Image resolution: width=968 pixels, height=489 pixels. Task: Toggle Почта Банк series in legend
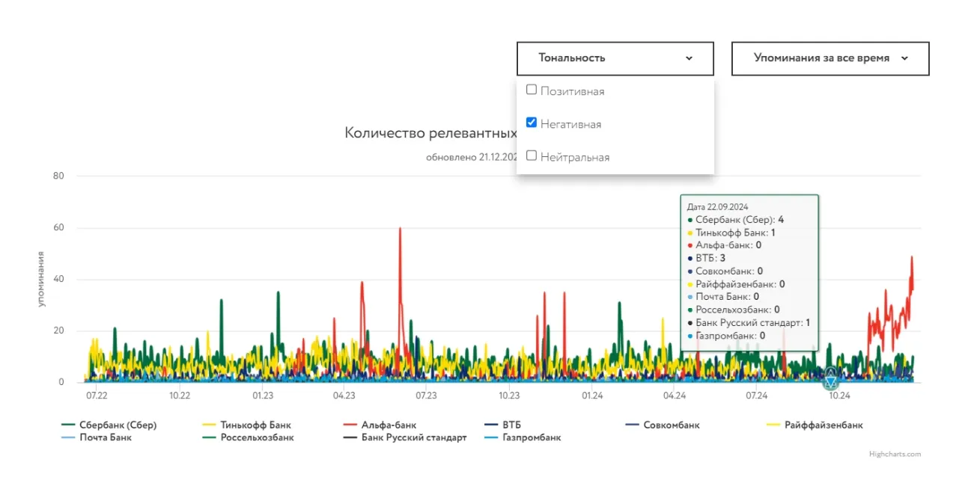tap(97, 437)
